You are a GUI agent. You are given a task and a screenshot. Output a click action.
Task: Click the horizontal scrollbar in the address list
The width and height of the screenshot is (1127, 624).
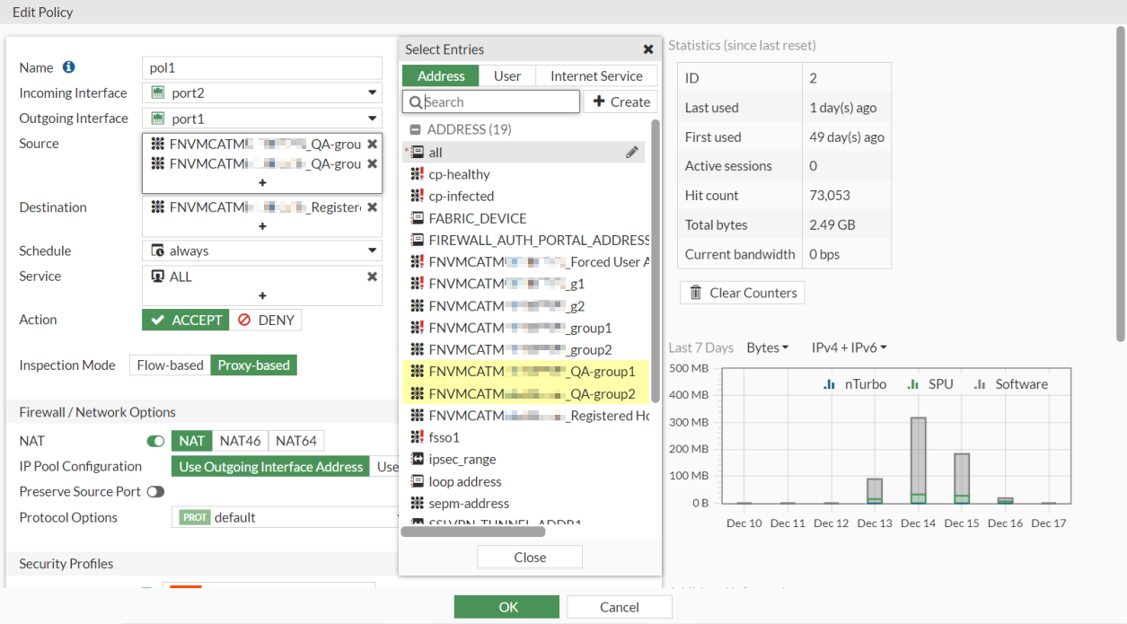click(473, 532)
